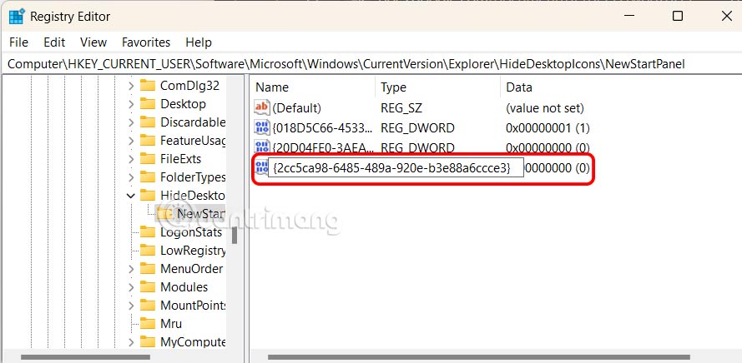Open the Favorites menu

pos(146,42)
